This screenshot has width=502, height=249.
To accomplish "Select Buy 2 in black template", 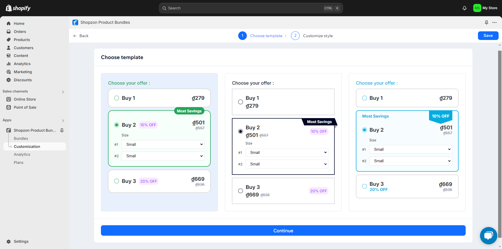I will [x=241, y=131].
